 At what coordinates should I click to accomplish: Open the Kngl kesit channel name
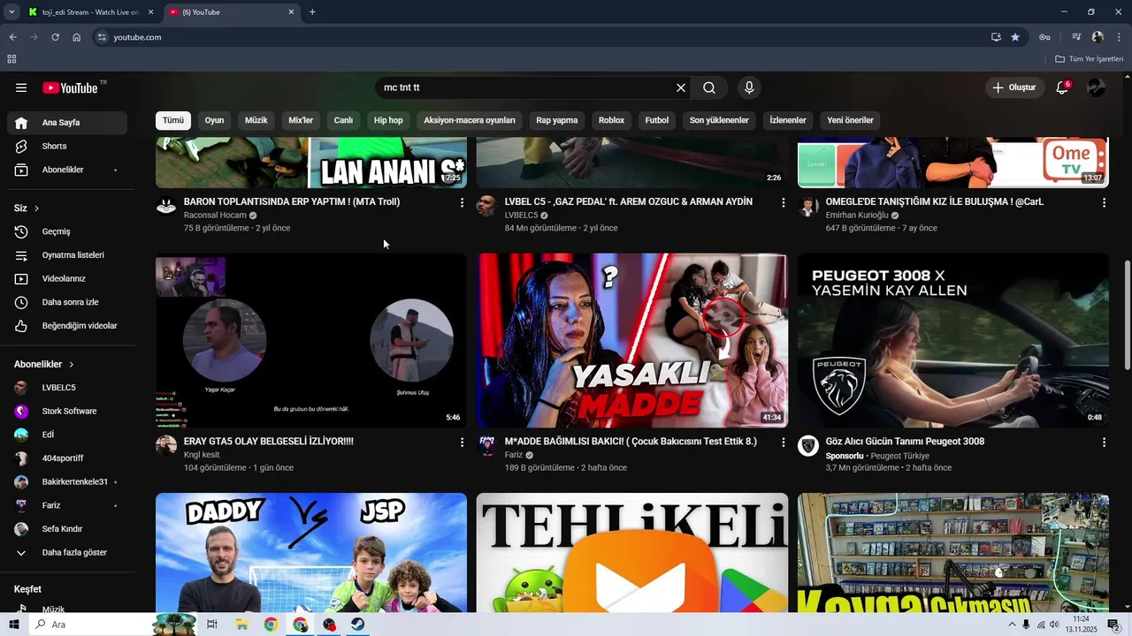point(202,455)
